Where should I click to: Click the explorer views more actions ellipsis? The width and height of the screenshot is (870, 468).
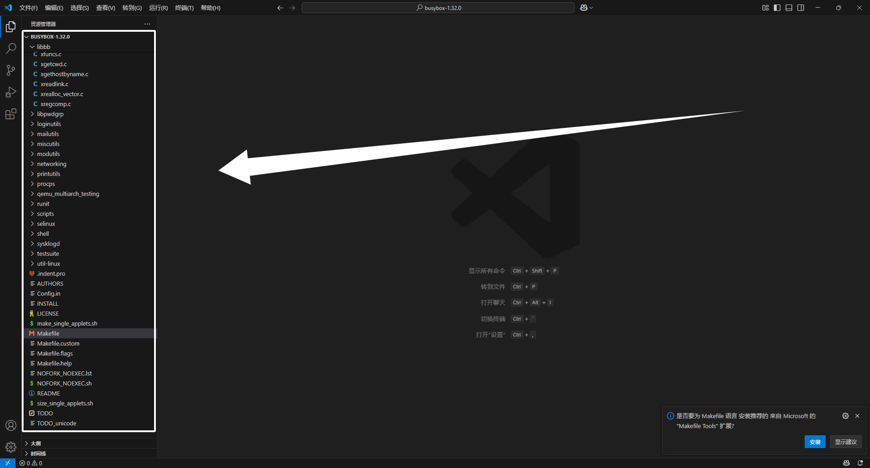tap(147, 24)
